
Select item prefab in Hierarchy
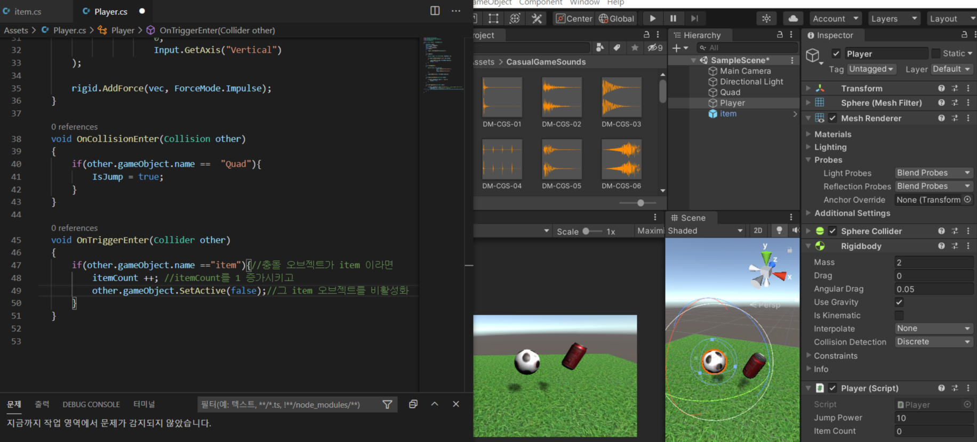pos(728,113)
